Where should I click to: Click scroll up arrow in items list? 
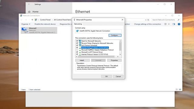pos(120,41)
